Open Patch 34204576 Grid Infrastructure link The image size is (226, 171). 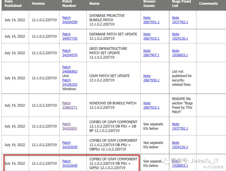pos(70,53)
